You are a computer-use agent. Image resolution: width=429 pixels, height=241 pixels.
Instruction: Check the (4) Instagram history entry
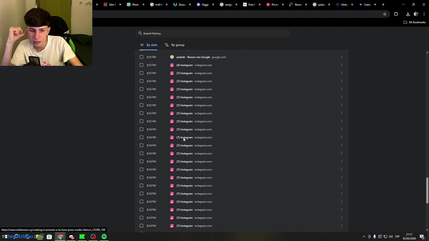[141, 65]
